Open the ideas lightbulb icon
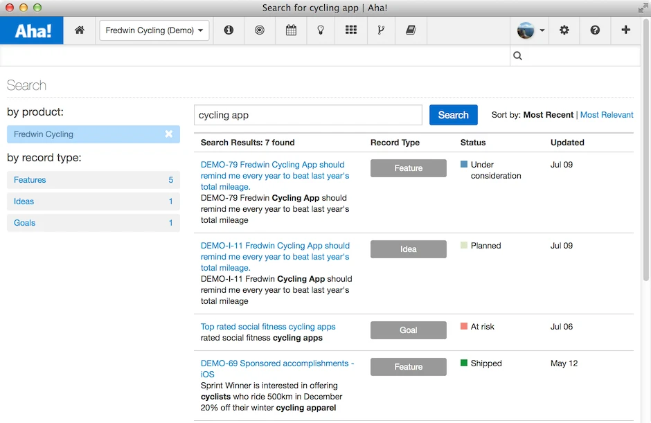This screenshot has width=651, height=423. click(x=321, y=30)
